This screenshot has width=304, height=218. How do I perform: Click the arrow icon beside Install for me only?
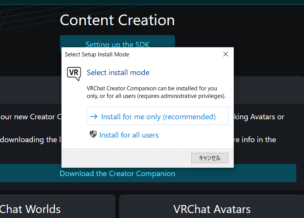[x=94, y=117]
